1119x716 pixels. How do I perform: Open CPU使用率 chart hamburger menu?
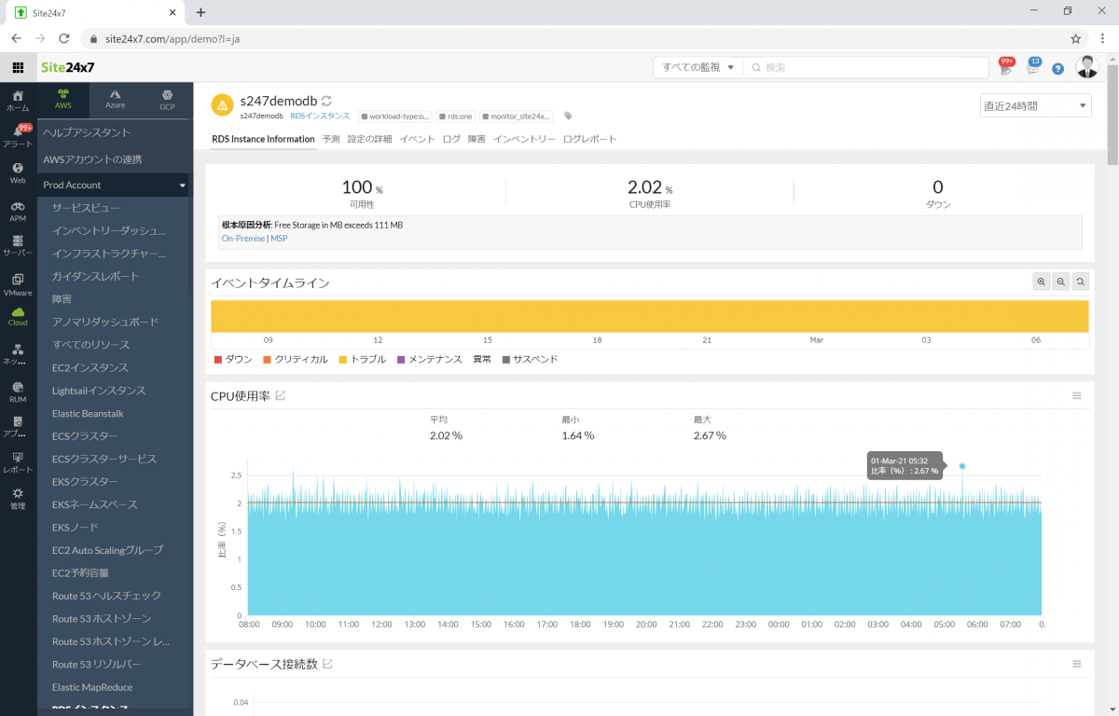pyautogui.click(x=1077, y=396)
